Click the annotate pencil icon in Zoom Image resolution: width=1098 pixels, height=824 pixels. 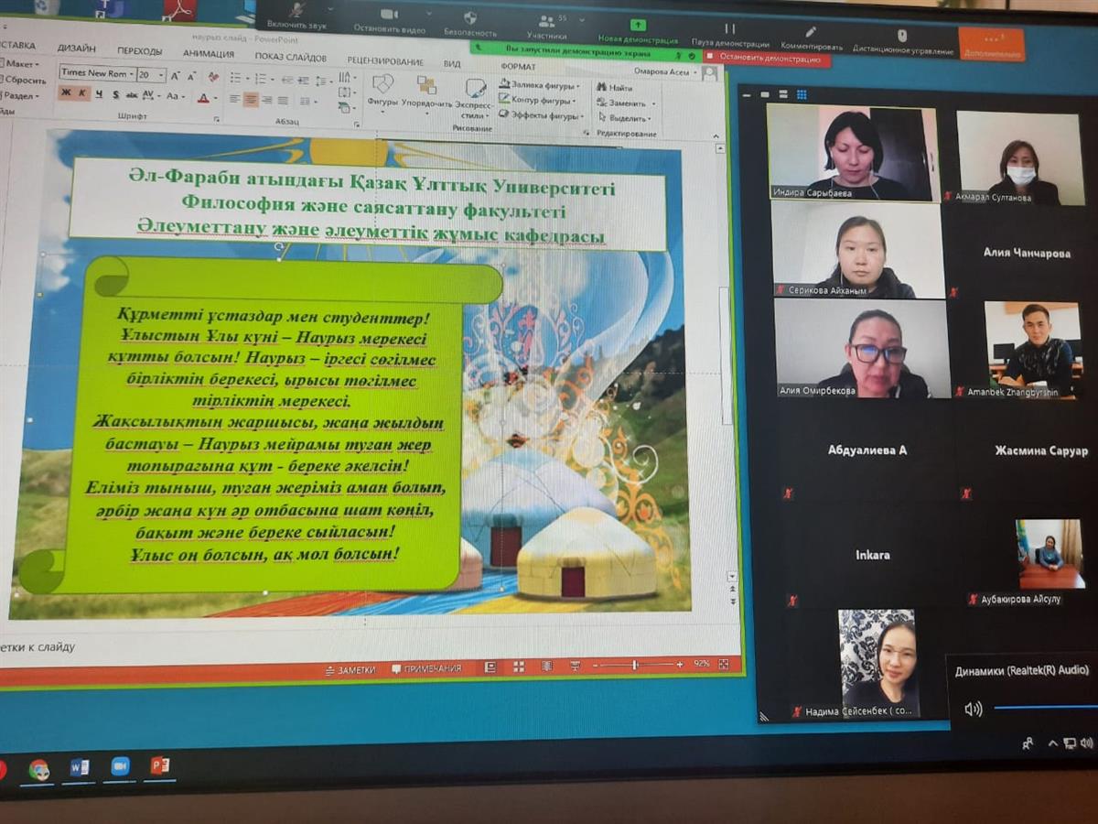[811, 32]
